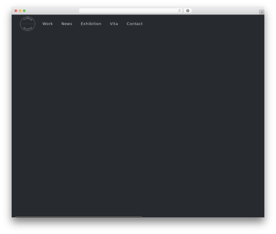Open the Work menu item
The height and width of the screenshot is (234, 276).
coord(47,24)
